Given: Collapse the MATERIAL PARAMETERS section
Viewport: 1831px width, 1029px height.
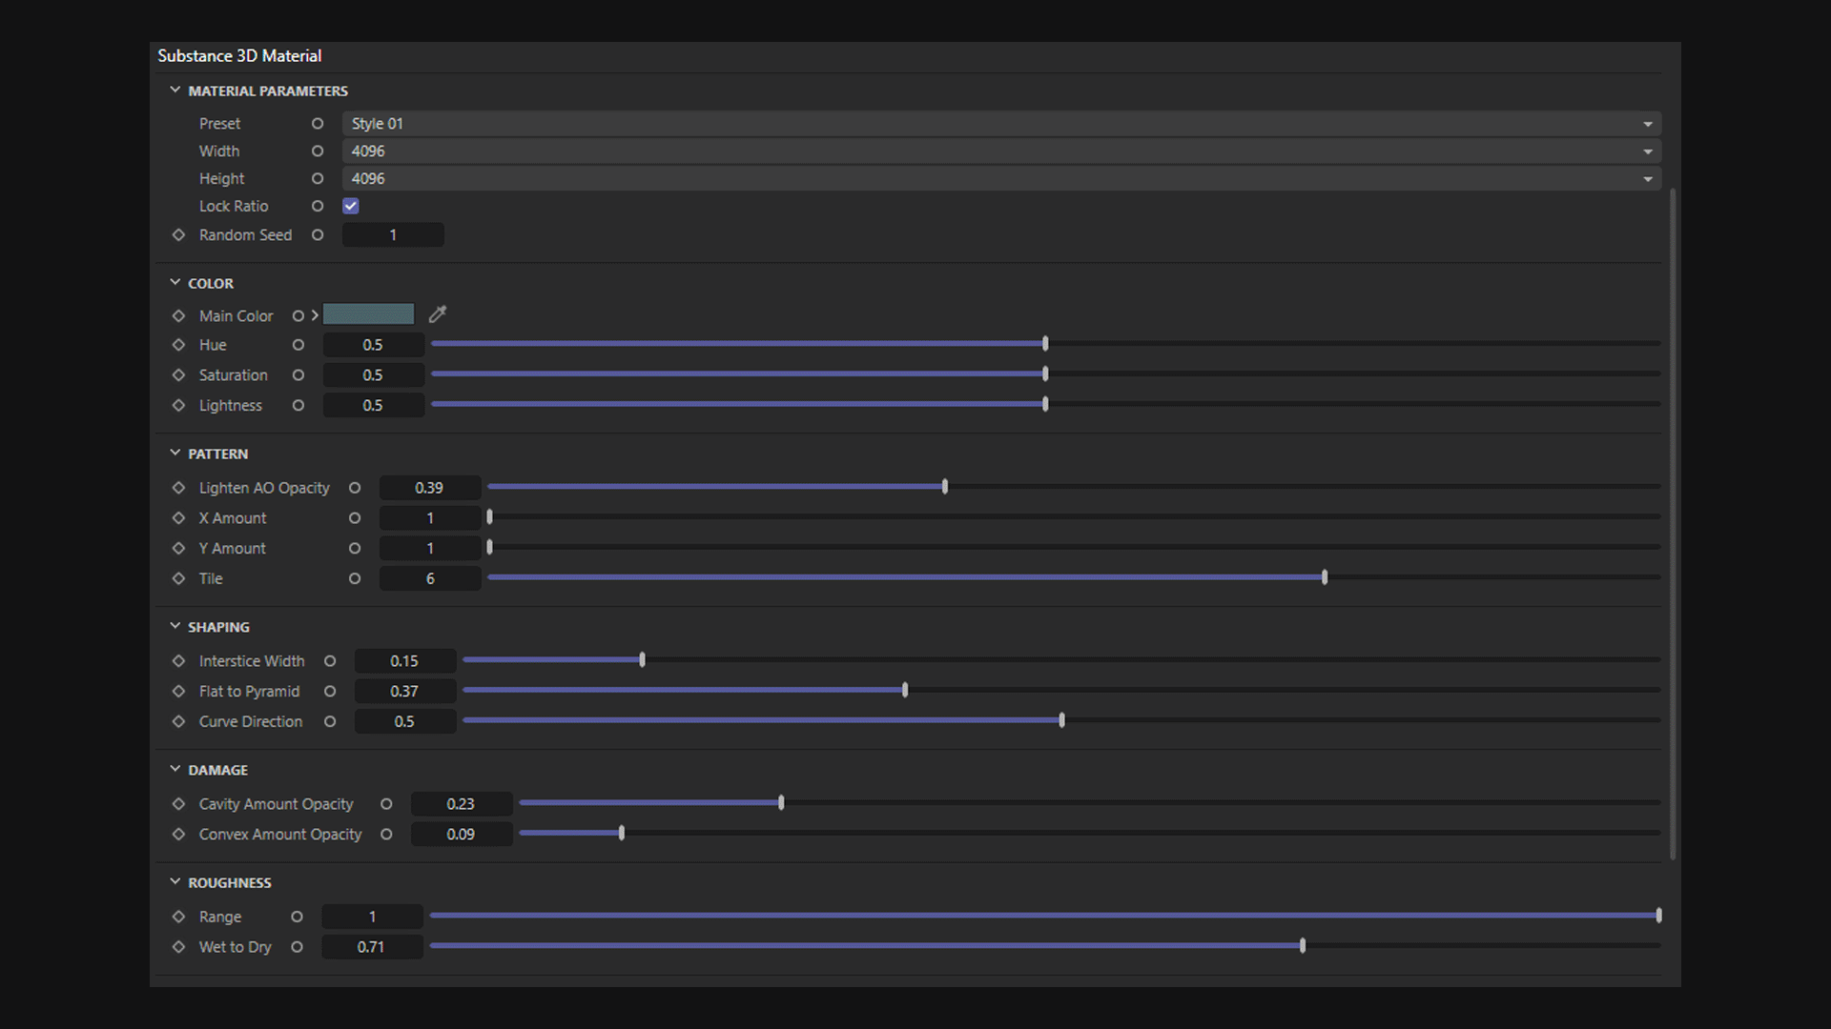Looking at the screenshot, I should tap(175, 91).
